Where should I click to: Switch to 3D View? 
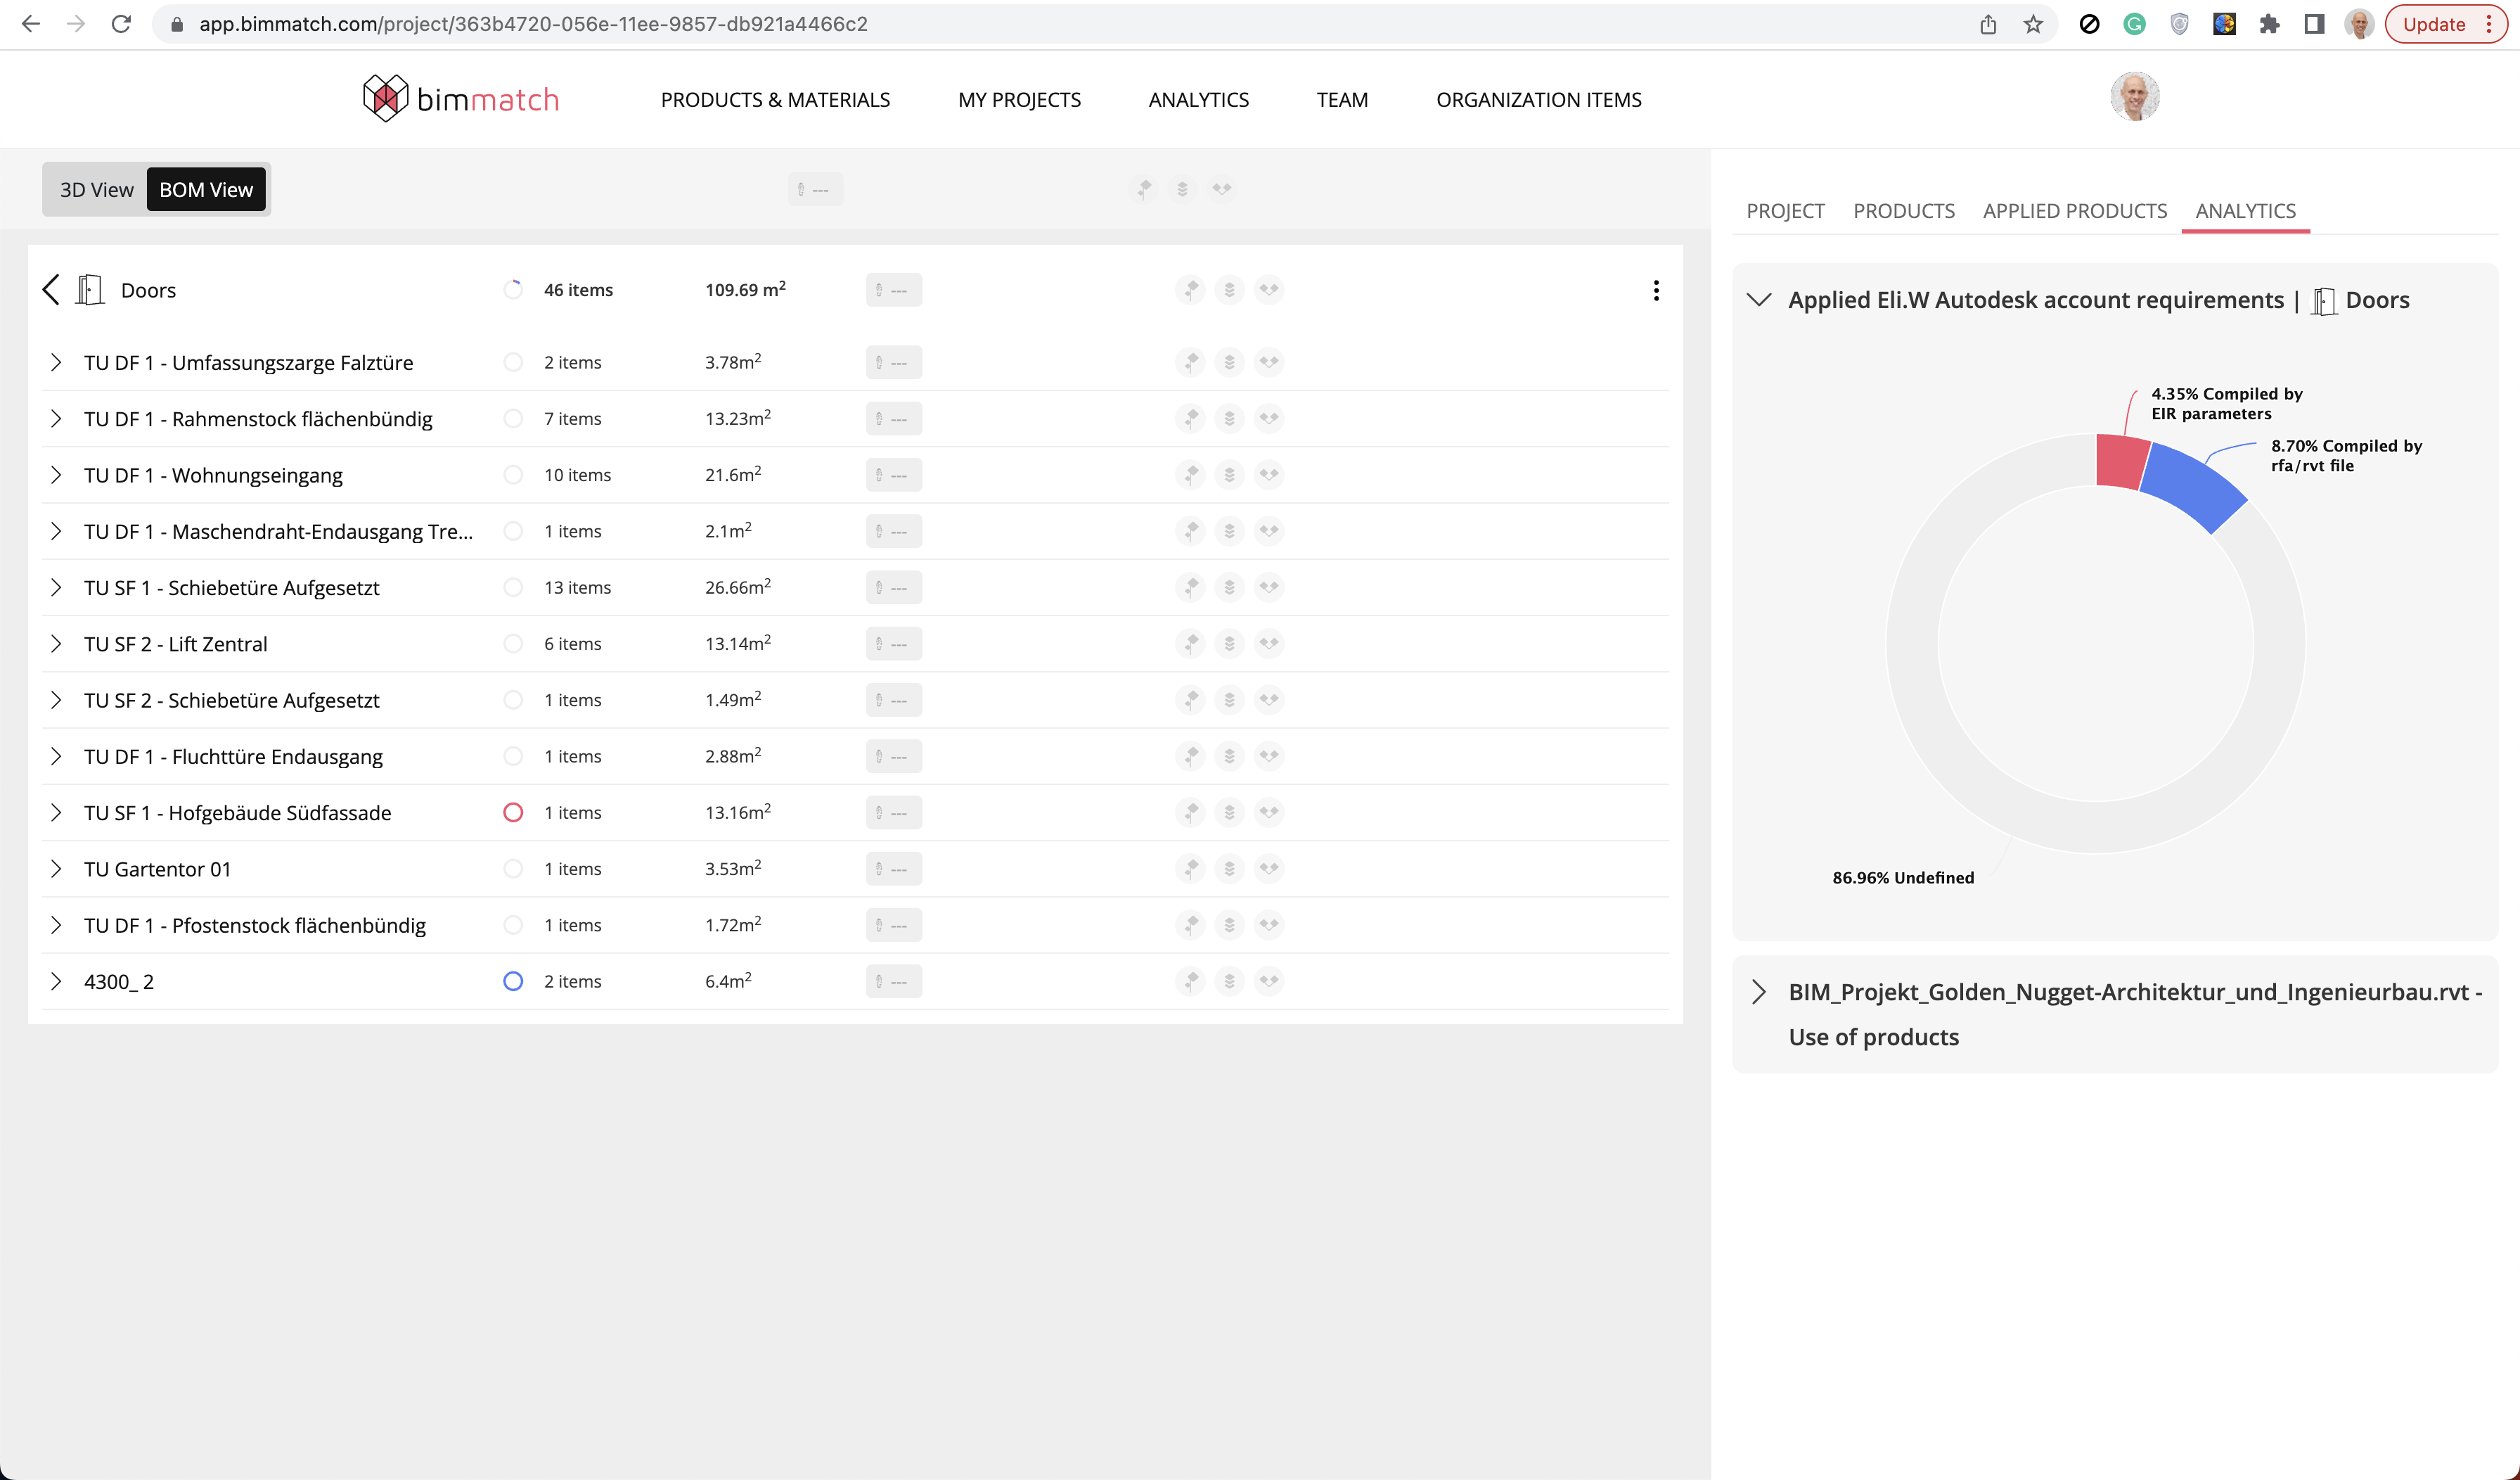pyautogui.click(x=96, y=189)
